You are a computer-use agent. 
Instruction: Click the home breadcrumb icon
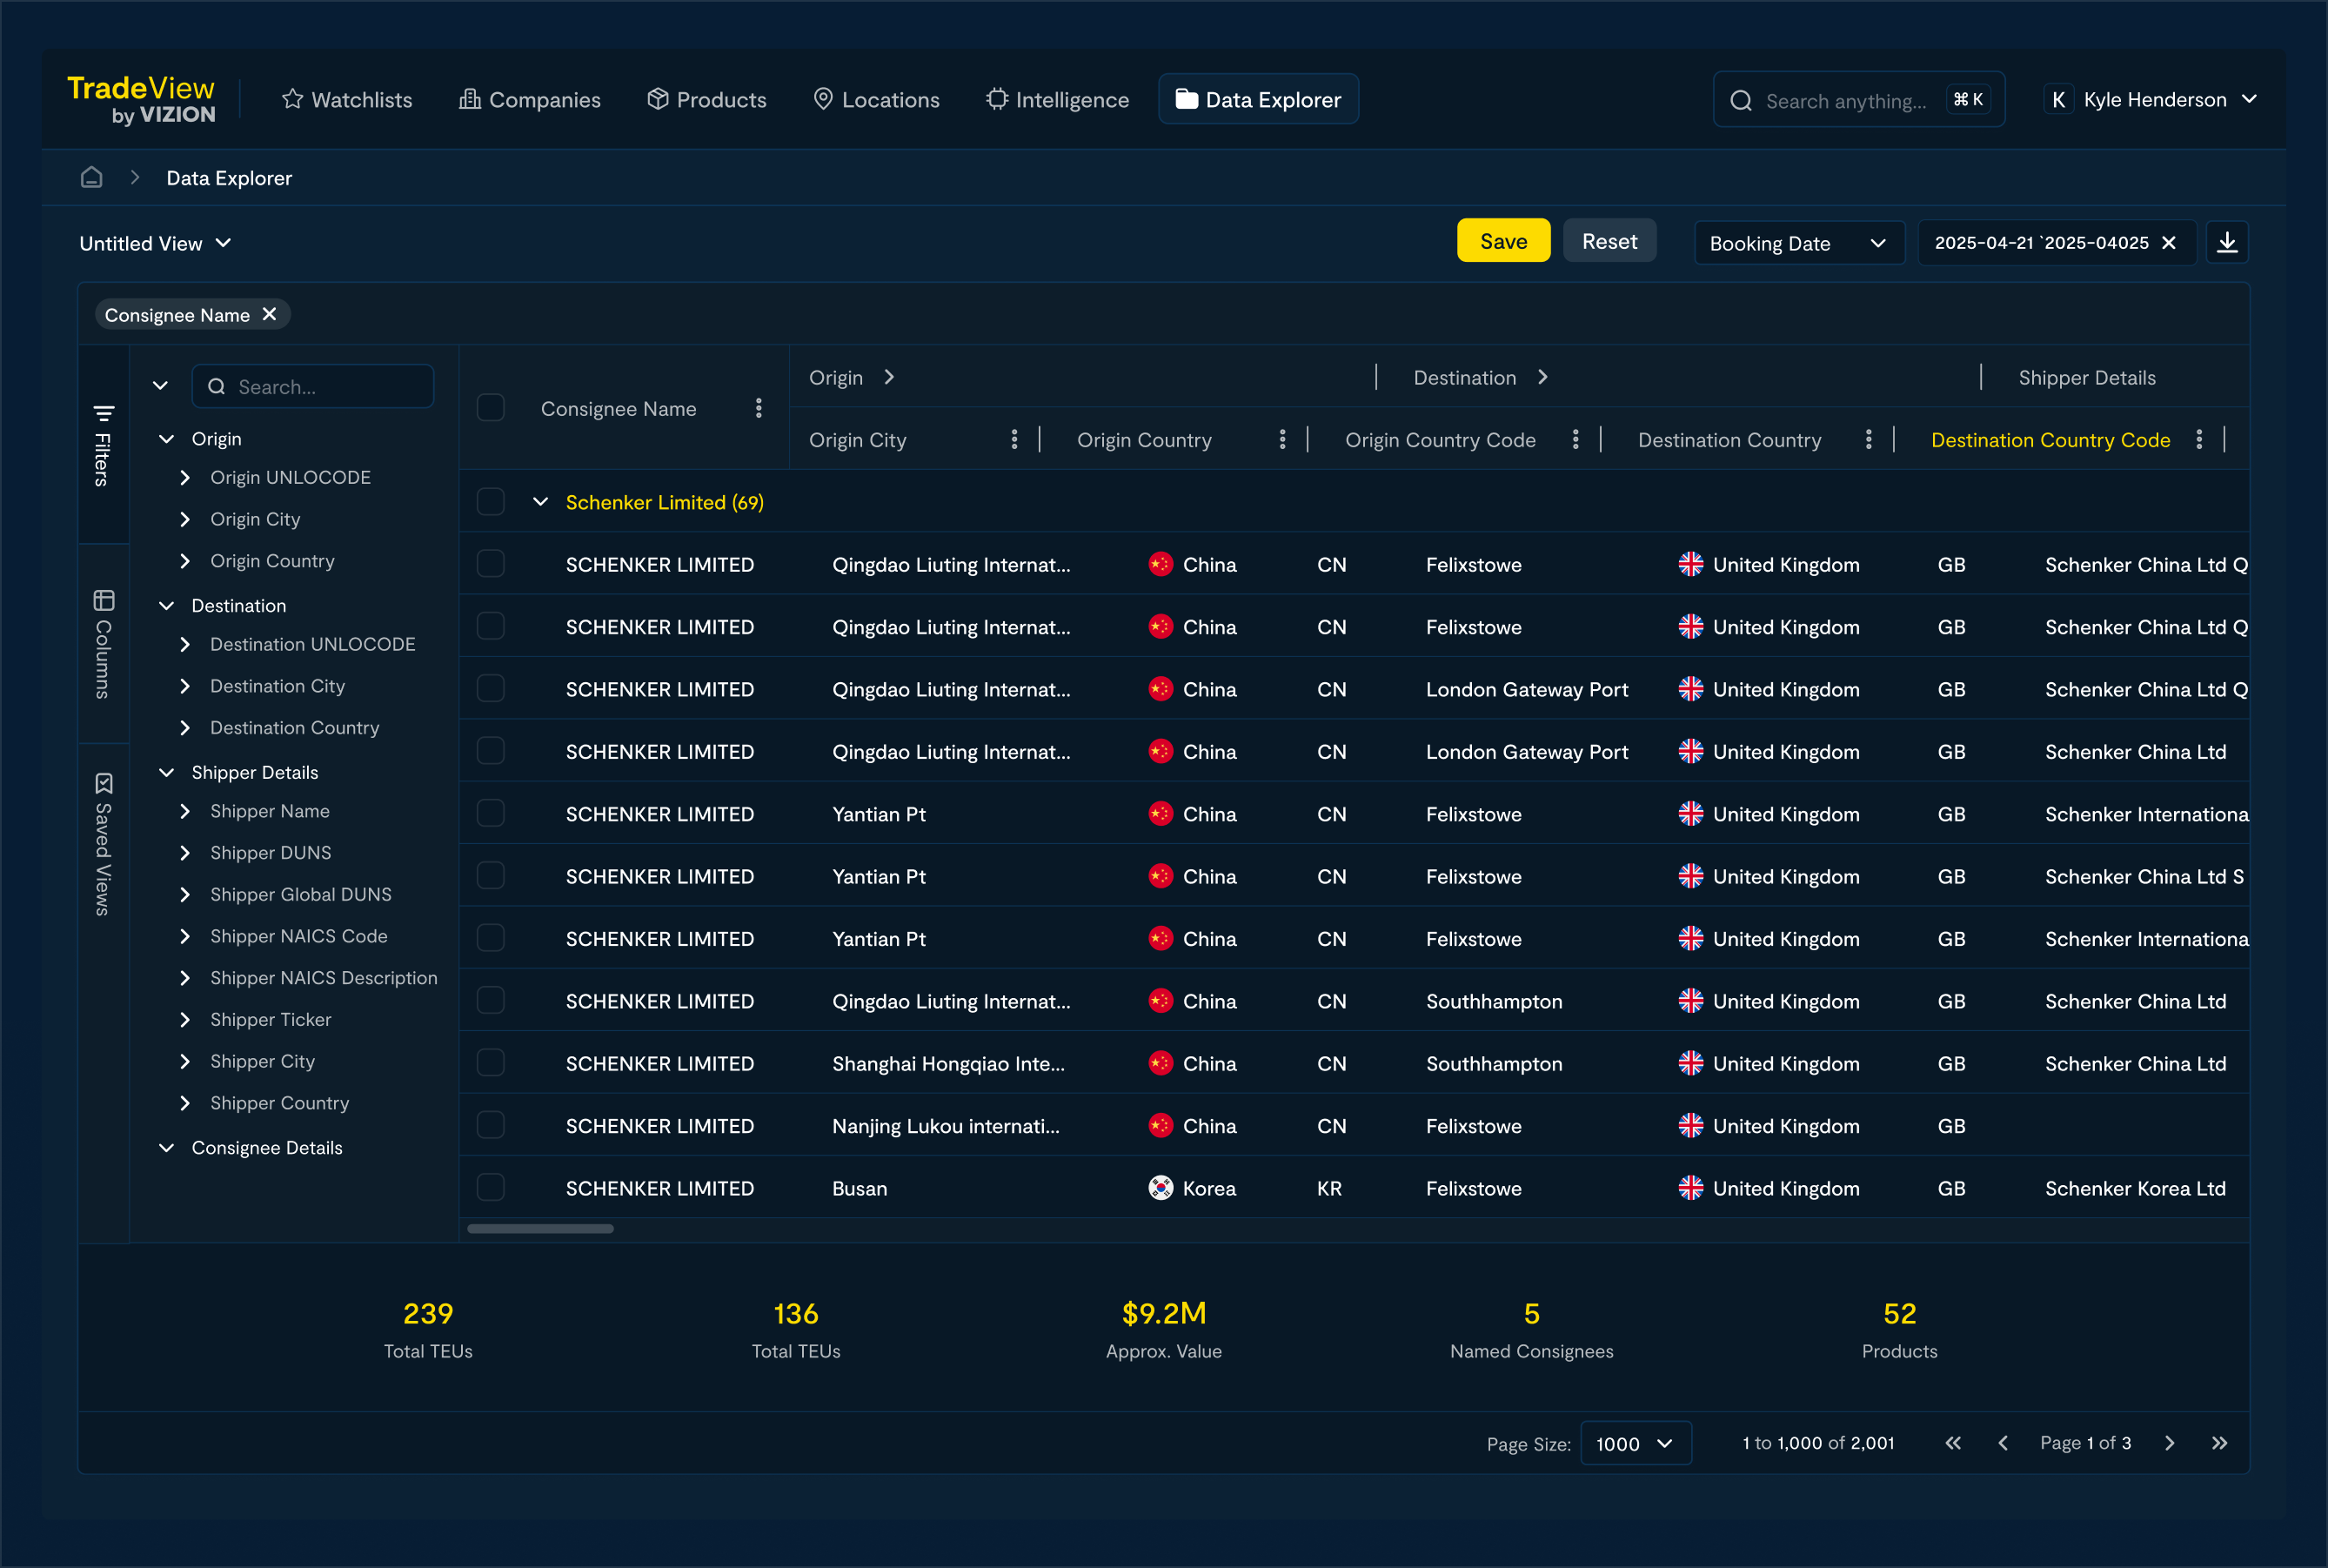(92, 178)
